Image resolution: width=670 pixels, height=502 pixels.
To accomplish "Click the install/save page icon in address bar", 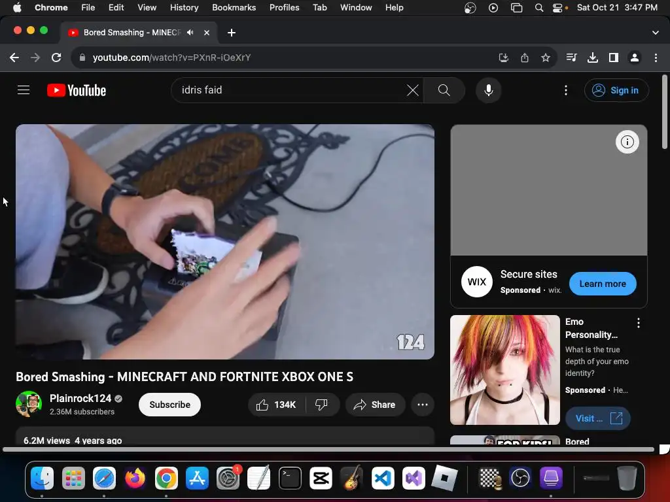I will (504, 58).
